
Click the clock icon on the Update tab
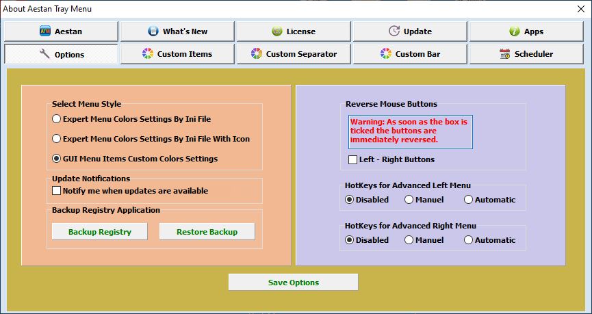click(x=394, y=31)
